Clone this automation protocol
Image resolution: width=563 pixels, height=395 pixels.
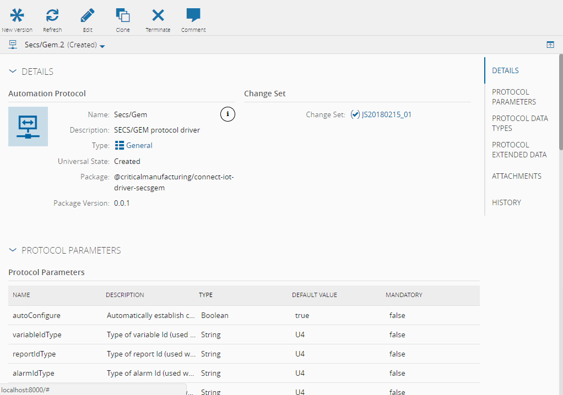point(123,15)
